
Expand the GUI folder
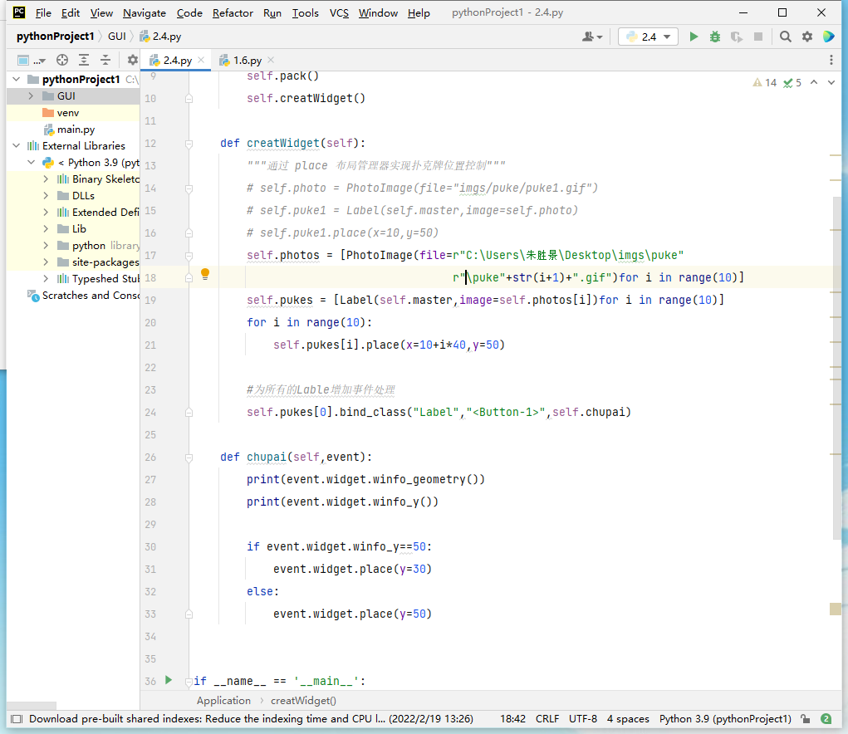point(31,95)
